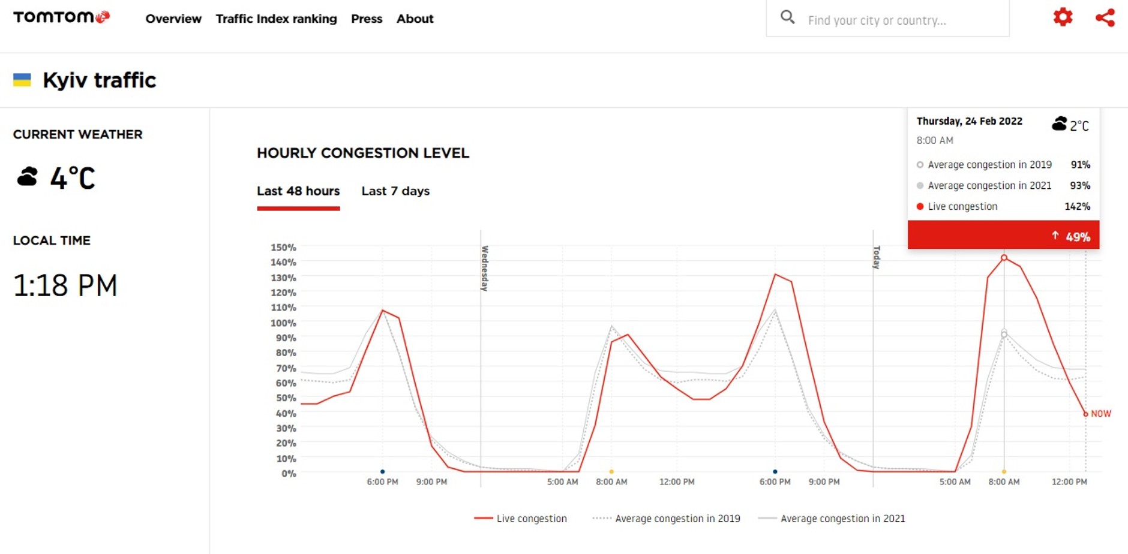Click the red share icon
The height and width of the screenshot is (554, 1128).
(1105, 17)
